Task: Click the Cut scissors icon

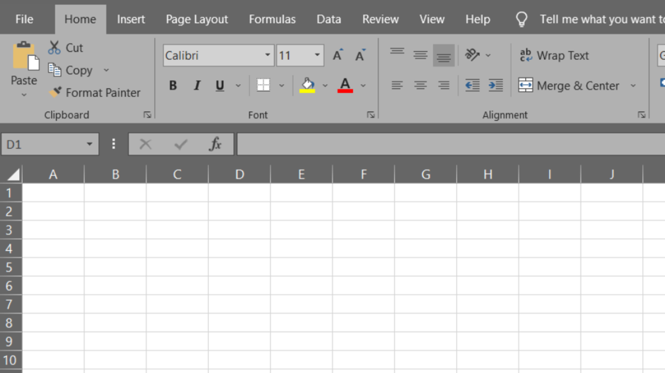Action: 54,48
